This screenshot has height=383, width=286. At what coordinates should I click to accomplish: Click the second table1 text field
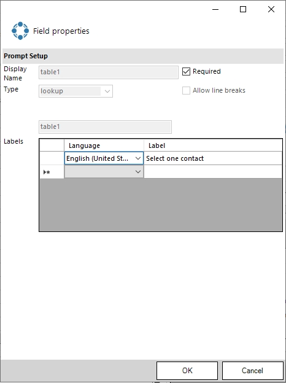pyautogui.click(x=105, y=127)
